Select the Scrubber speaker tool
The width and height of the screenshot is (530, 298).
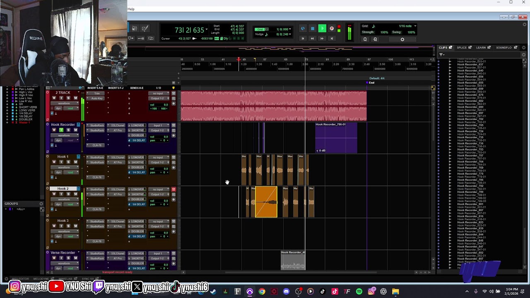pyautogui.click(x=135, y=29)
